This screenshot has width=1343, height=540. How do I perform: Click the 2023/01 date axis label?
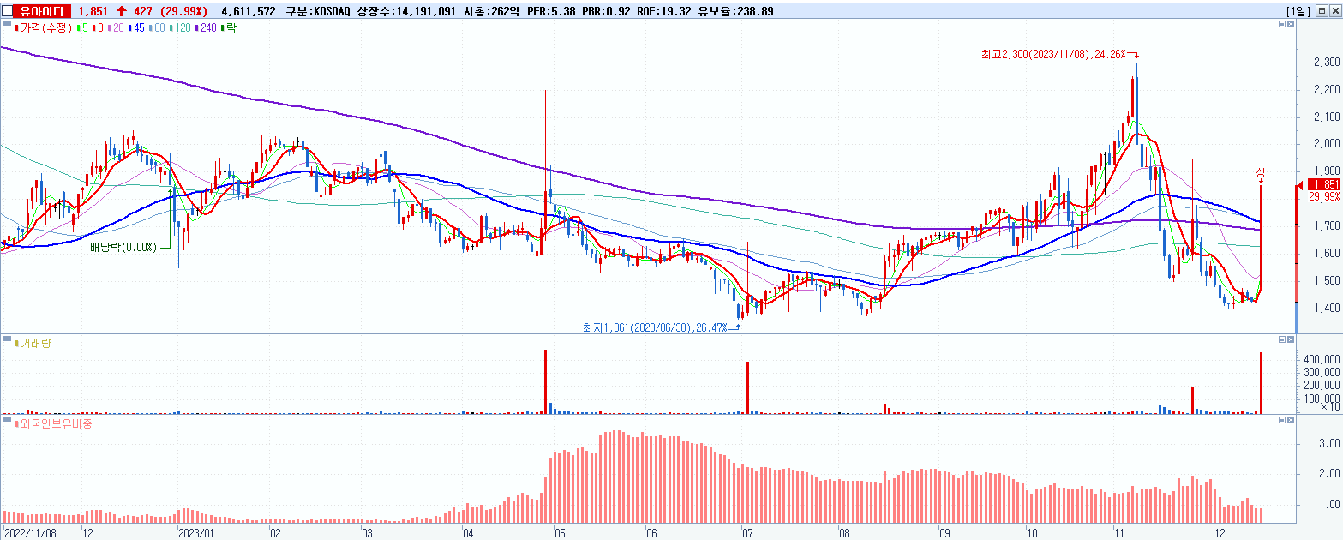point(196,532)
